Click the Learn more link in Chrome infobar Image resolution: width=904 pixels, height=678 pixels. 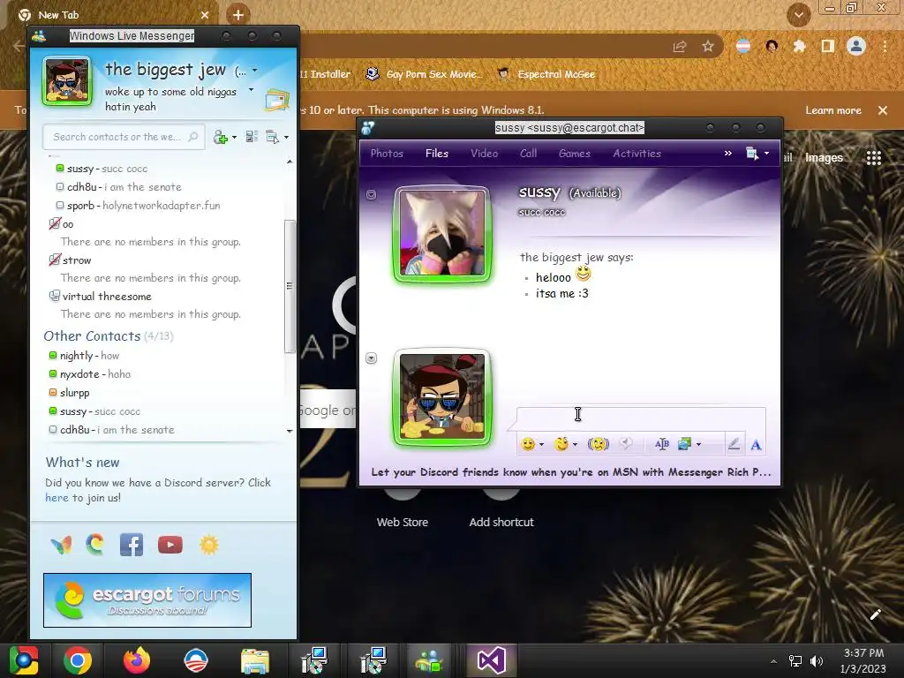pyautogui.click(x=833, y=110)
